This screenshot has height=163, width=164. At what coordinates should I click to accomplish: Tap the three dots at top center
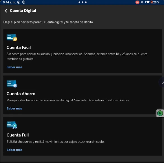(x=83, y=2)
